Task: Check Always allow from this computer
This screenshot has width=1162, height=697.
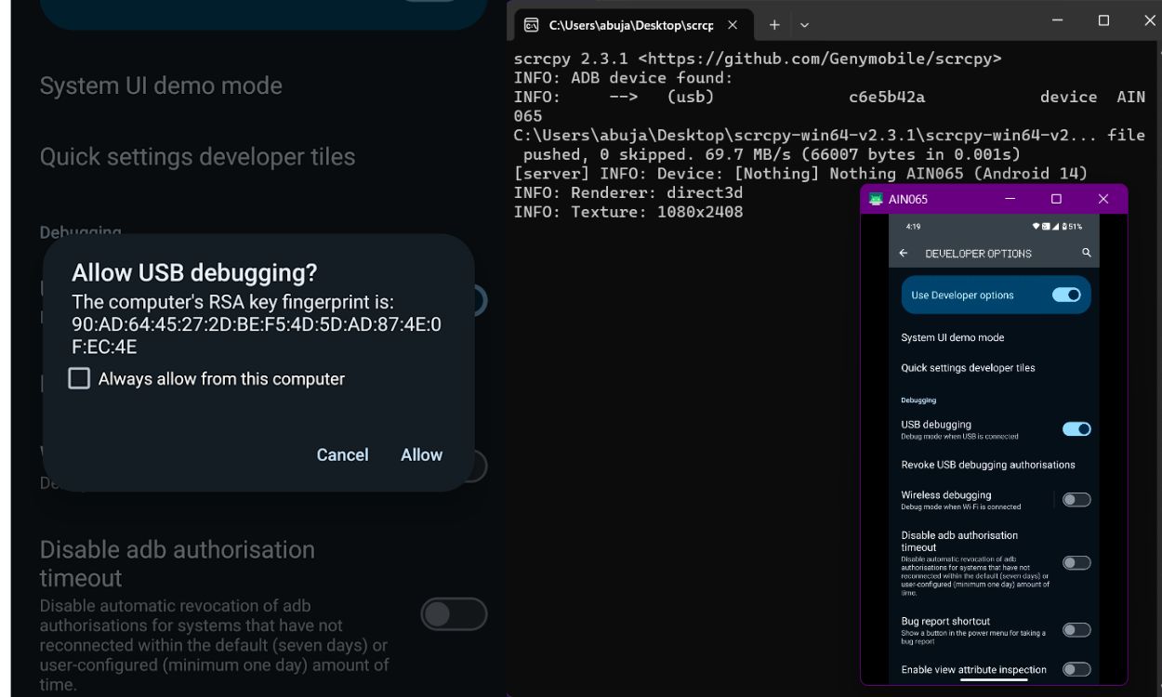Action: [78, 377]
